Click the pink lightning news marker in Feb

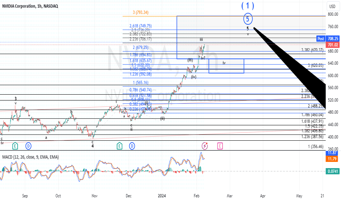[205, 146]
